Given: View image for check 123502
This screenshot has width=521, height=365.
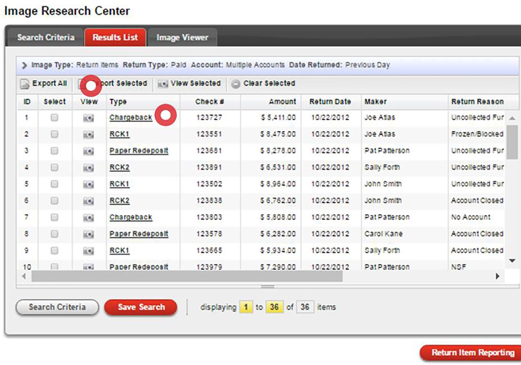Looking at the screenshot, I should pos(88,184).
